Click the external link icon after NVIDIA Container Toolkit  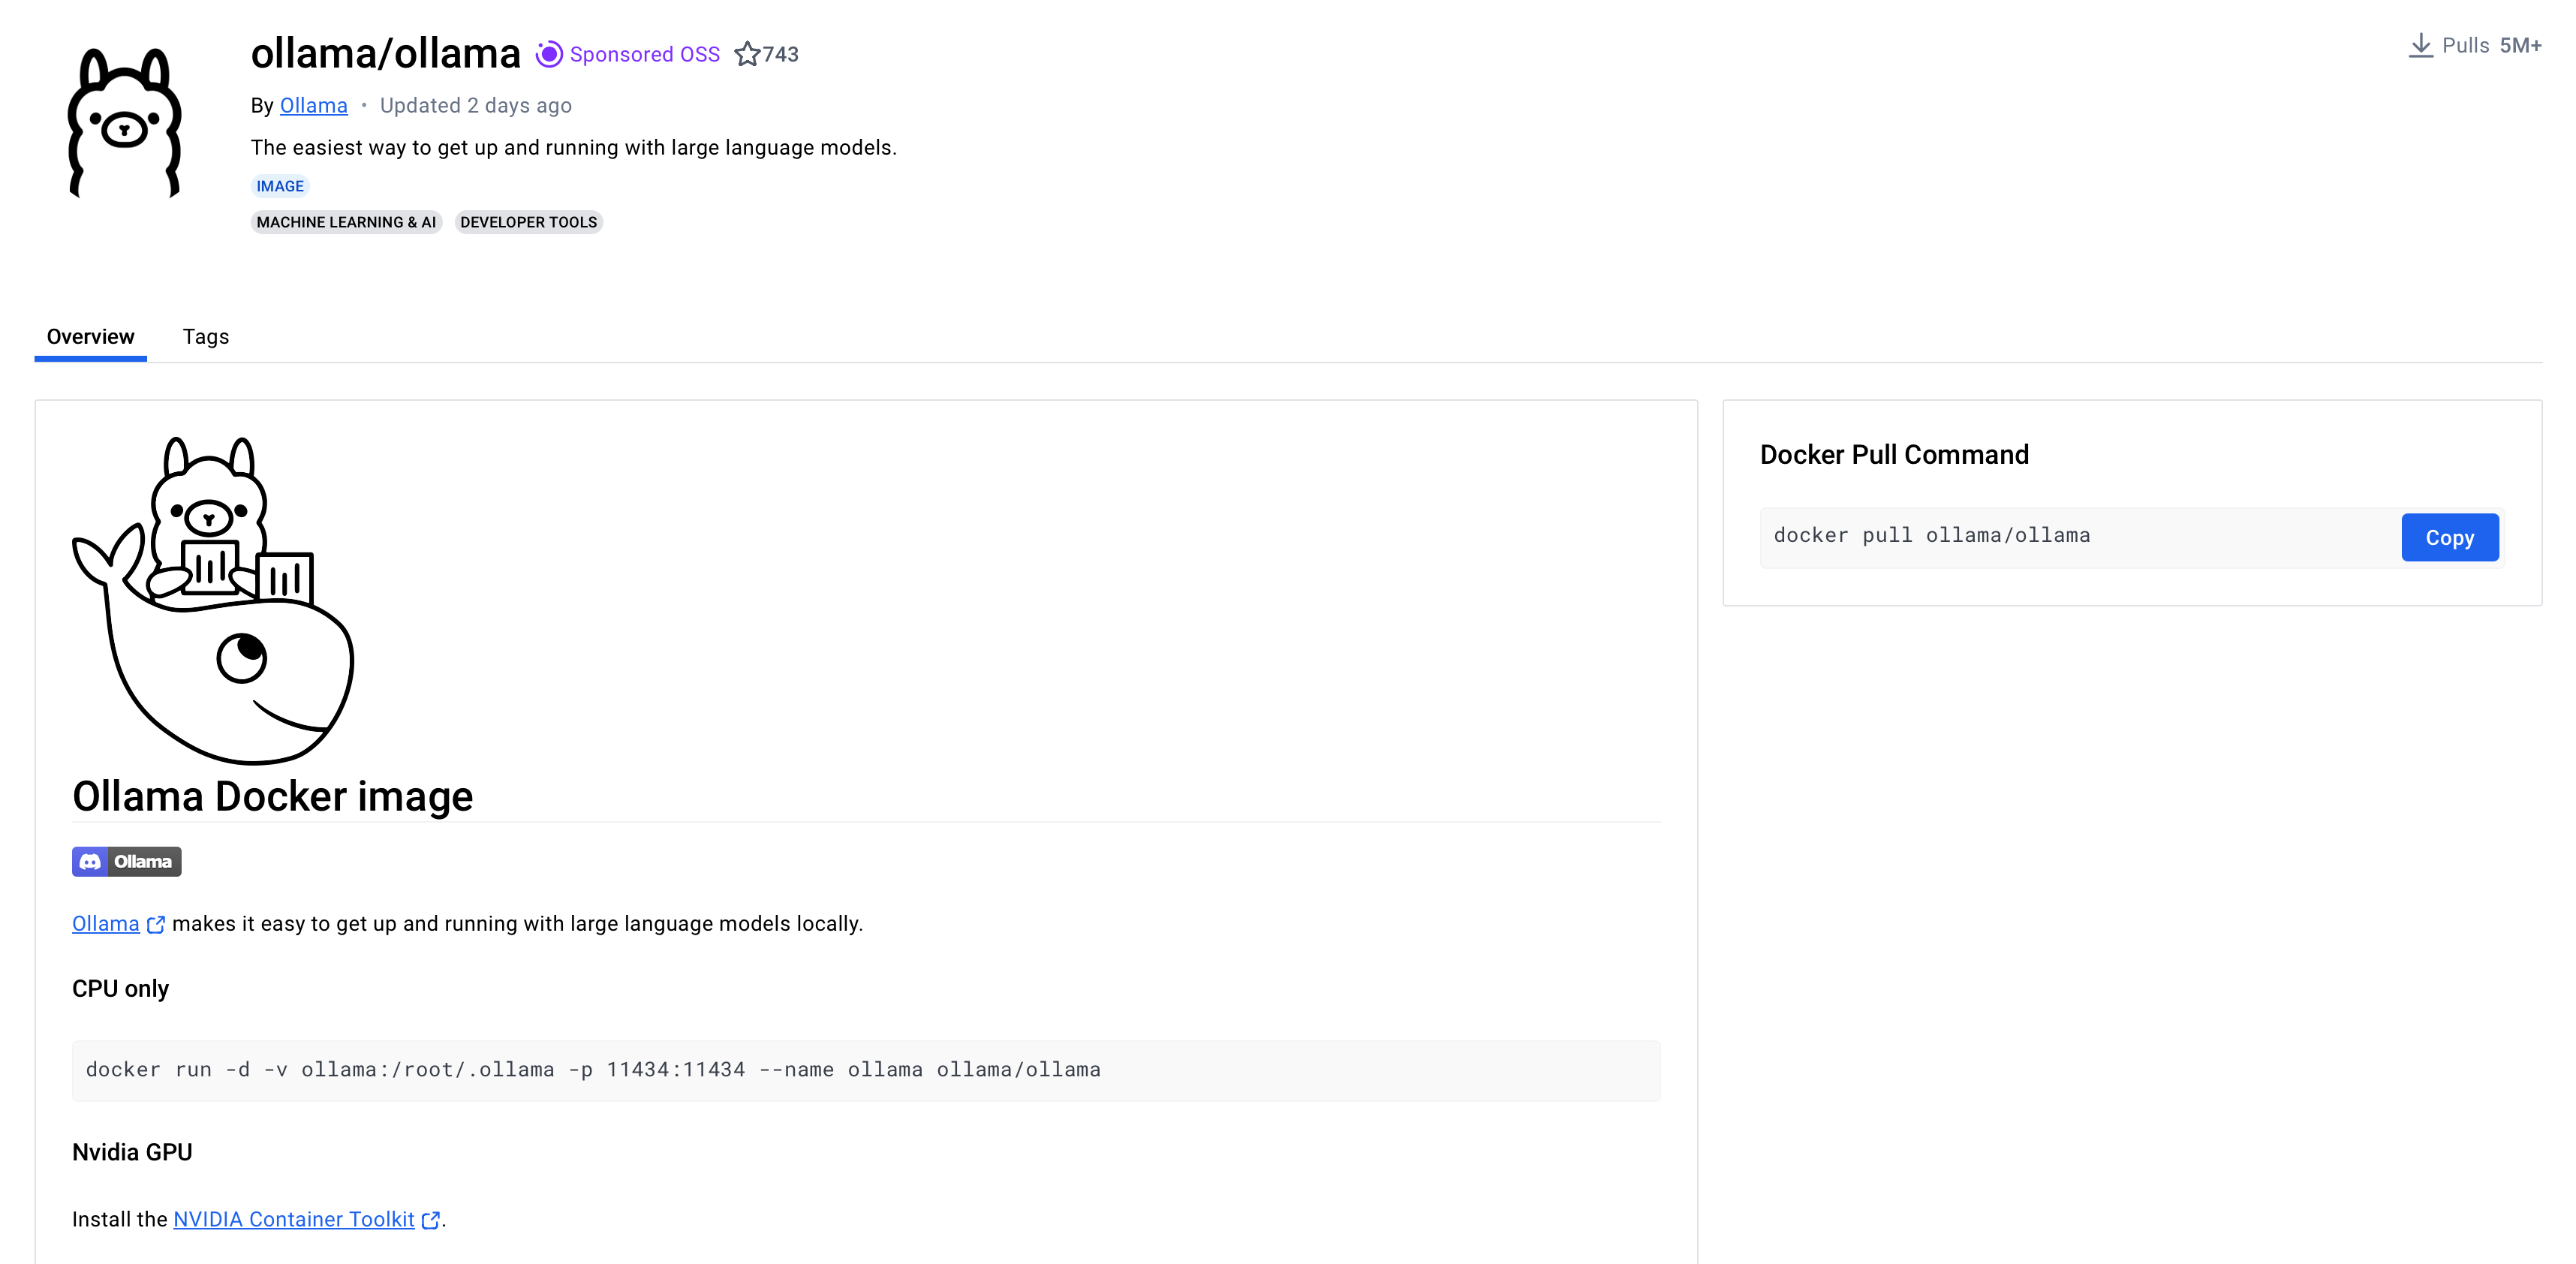[x=431, y=1219]
